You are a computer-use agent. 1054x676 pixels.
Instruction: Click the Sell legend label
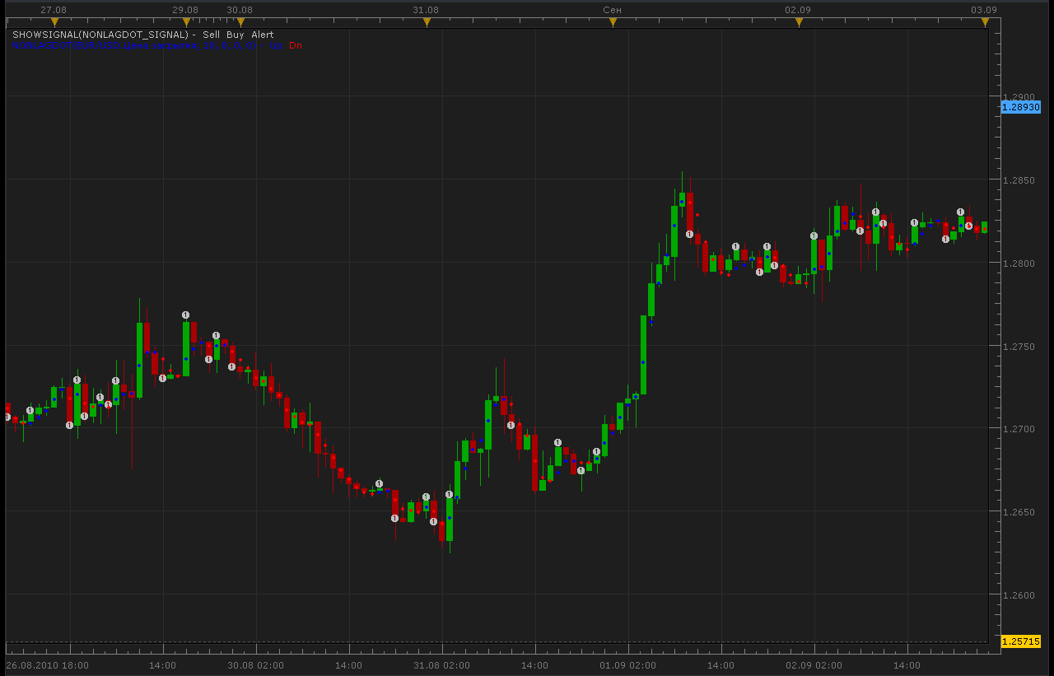pos(212,35)
